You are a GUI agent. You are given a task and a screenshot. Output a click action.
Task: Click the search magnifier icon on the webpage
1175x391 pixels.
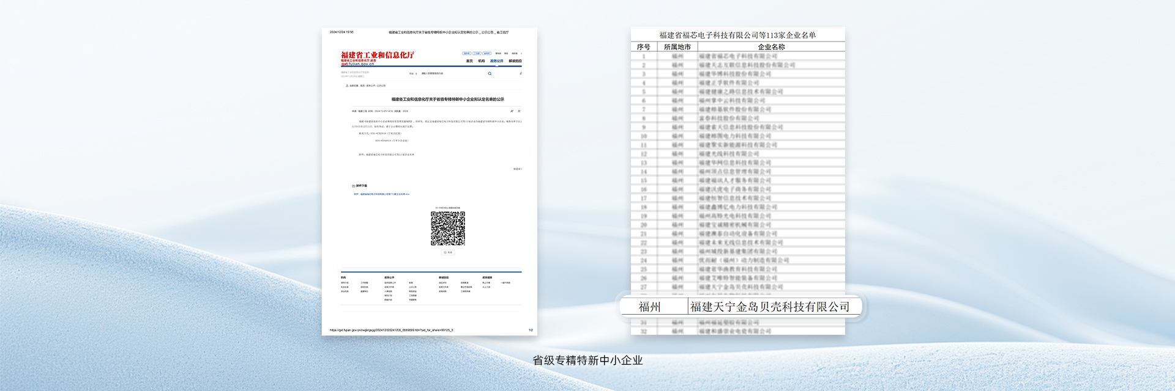490,73
